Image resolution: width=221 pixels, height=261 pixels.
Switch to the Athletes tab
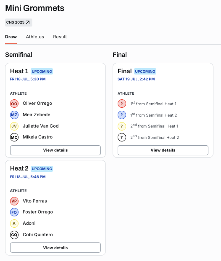click(x=35, y=37)
